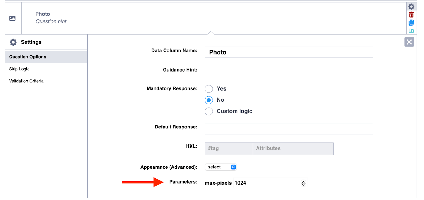The width and height of the screenshot is (424, 200).
Task: Click the max-pixels stepper arrows
Action: click(x=303, y=183)
